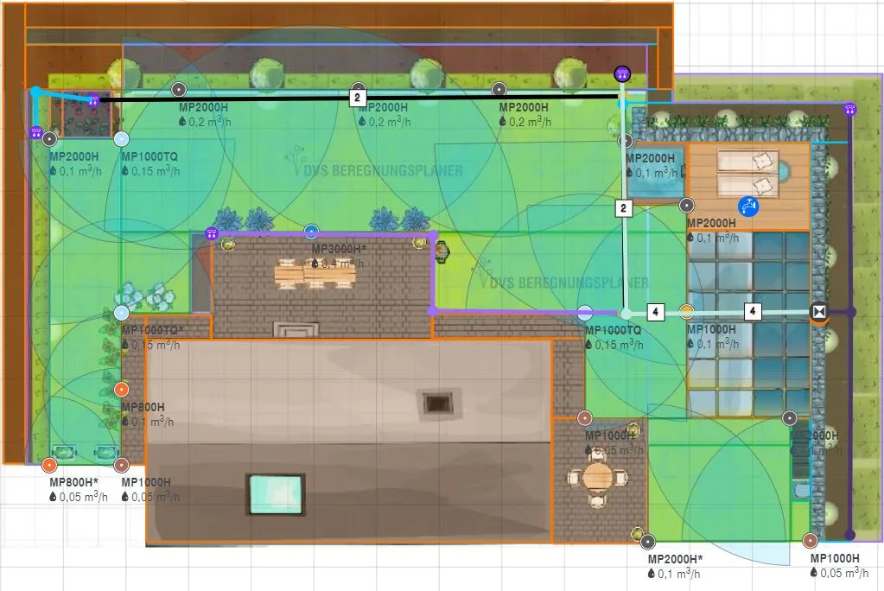The width and height of the screenshot is (884, 591).
Task: Click the yellow MP1000H 0,1 m³/h sprinkler
Action: tap(686, 311)
